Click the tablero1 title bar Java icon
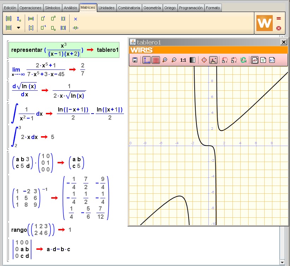Image resolution: width=290 pixels, height=266 pixels. coord(132,42)
